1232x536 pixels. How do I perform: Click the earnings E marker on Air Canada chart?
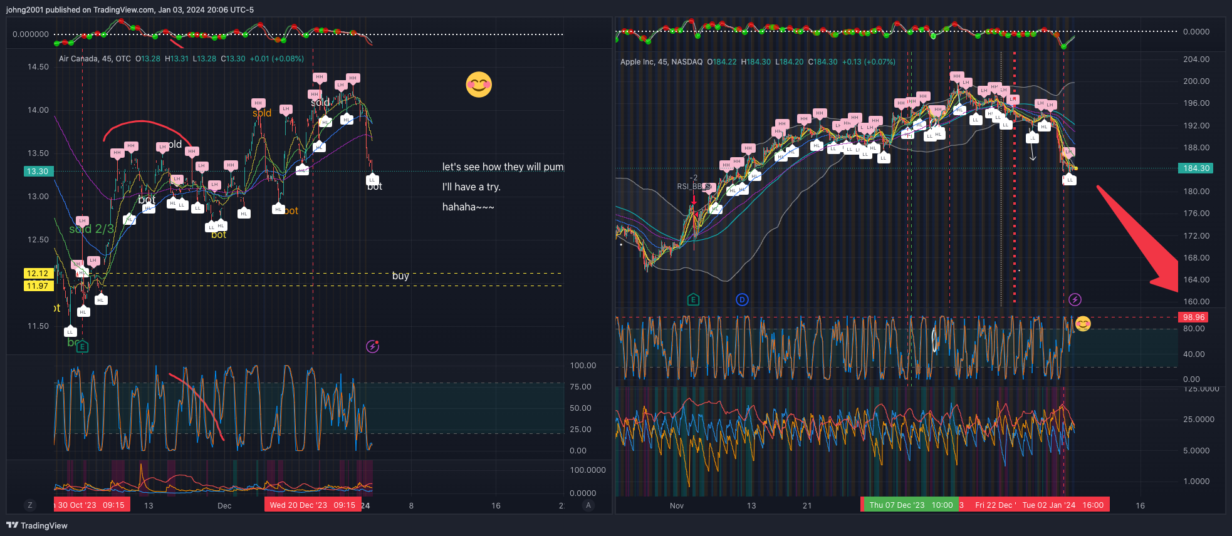pos(82,346)
